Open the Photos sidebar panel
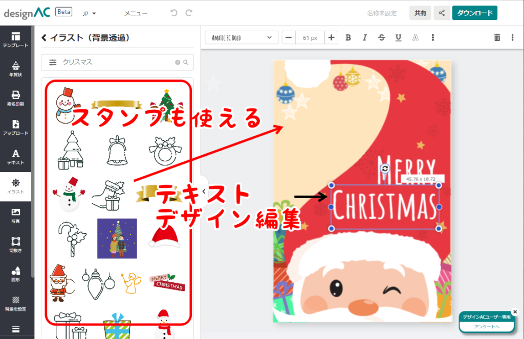This screenshot has width=524, height=339. [15, 215]
